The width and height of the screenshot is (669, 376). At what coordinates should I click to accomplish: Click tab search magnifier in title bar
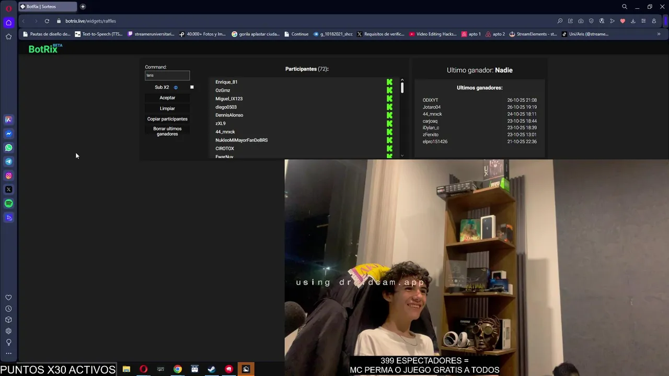pyautogui.click(x=625, y=7)
